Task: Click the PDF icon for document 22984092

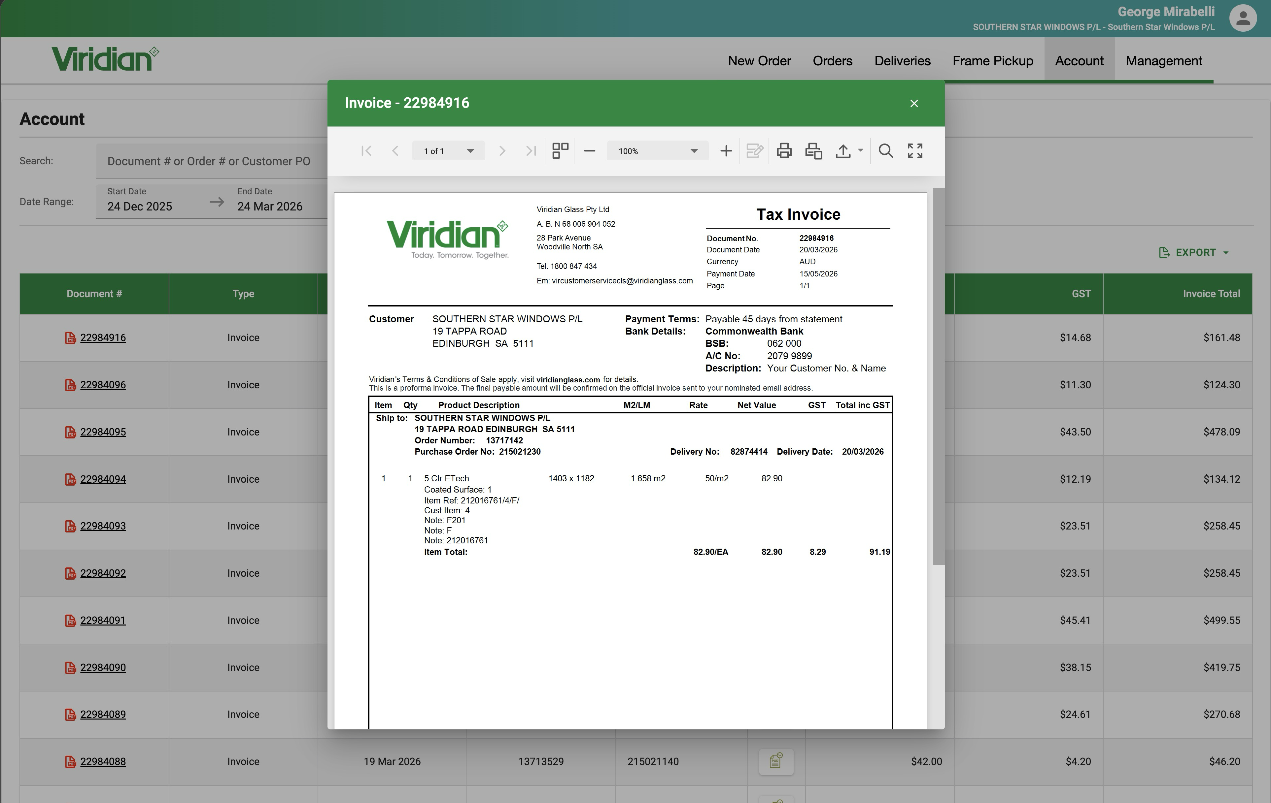Action: tap(70, 573)
